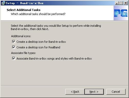Cancel the installation
Screen dimensions: 129x98
click(x=116, y=92)
